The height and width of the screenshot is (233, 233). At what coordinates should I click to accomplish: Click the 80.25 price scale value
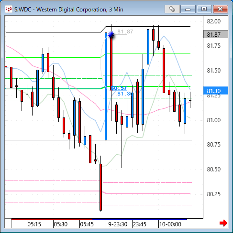214,194
